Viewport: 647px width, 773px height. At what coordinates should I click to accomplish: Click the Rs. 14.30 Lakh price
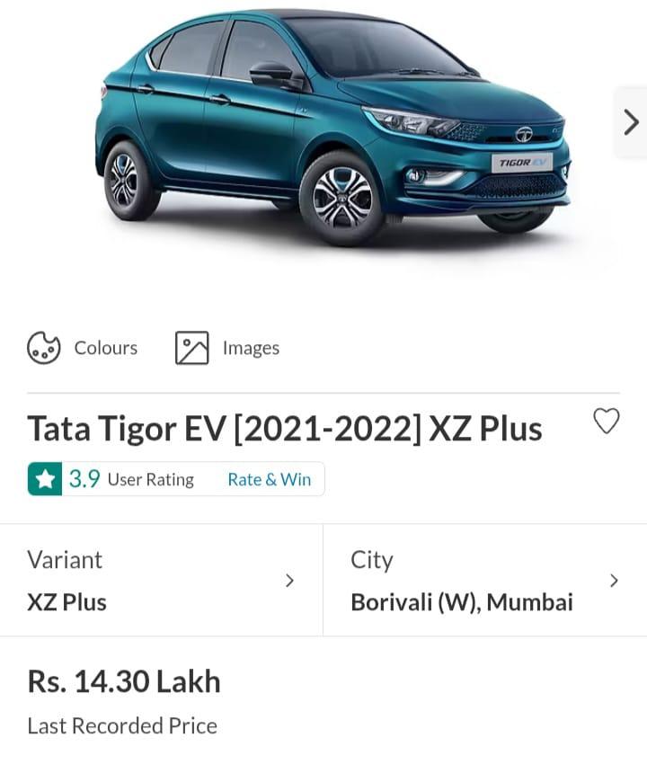pyautogui.click(x=124, y=681)
